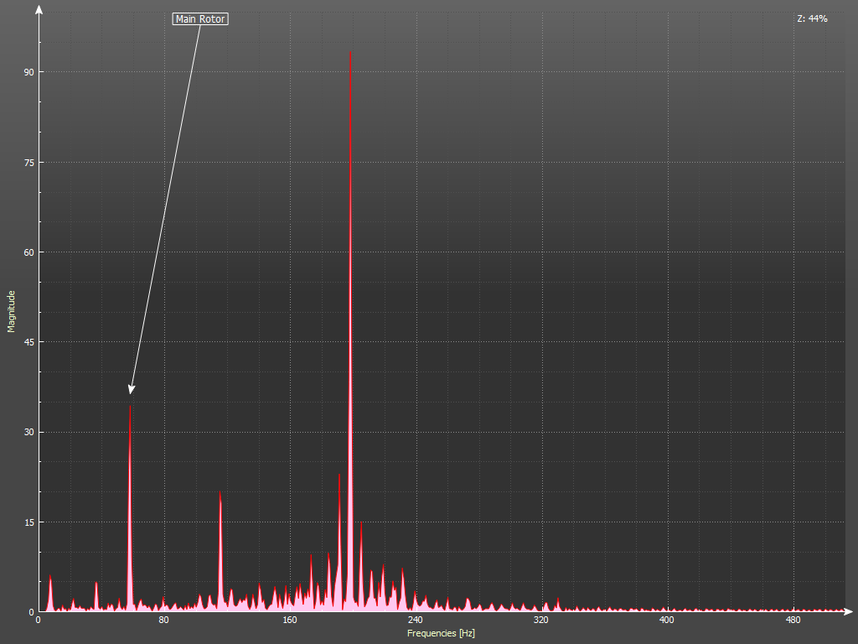Click the 160 tick label on frequency axis
This screenshot has width=858, height=644.
(289, 621)
